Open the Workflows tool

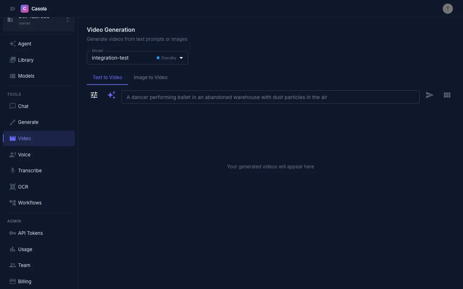click(x=30, y=203)
